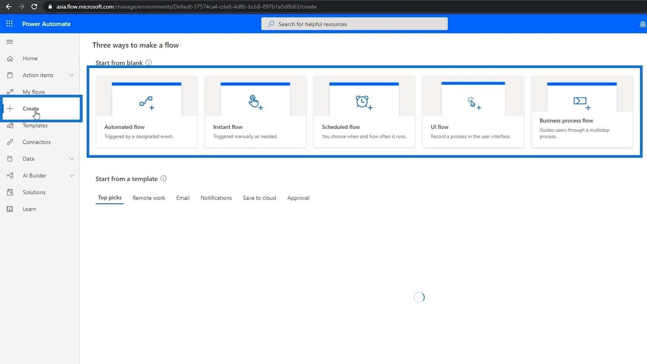Click the Automated flow card icon

point(146,103)
